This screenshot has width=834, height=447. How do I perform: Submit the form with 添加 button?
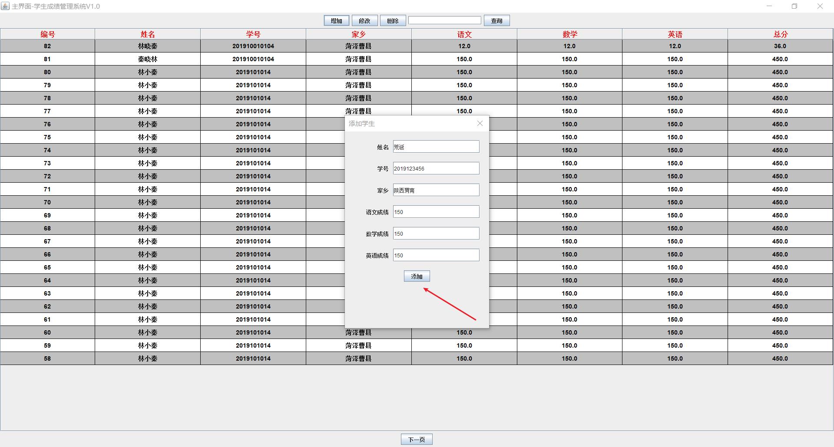(x=417, y=276)
